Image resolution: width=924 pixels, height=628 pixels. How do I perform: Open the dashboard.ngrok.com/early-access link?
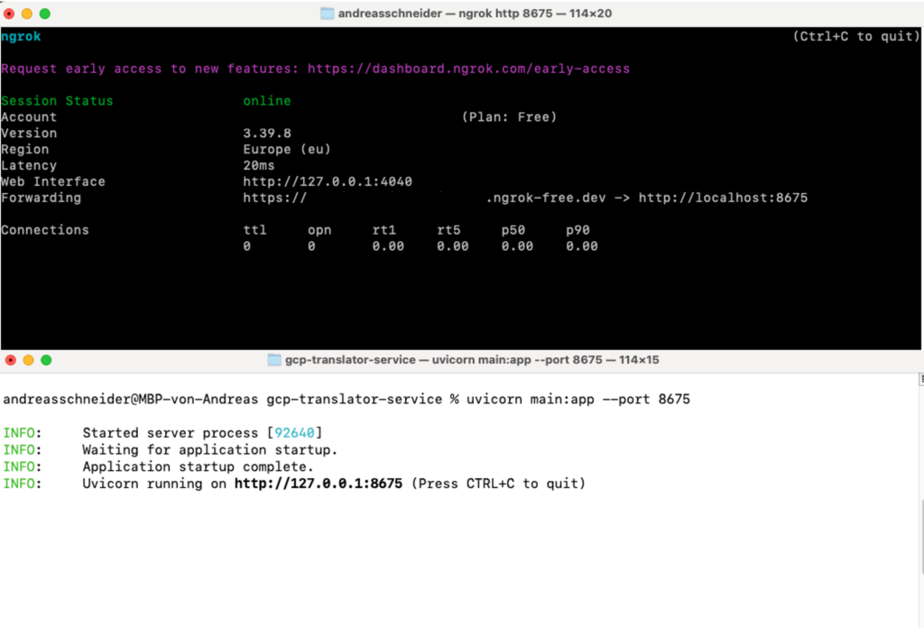tap(468, 69)
